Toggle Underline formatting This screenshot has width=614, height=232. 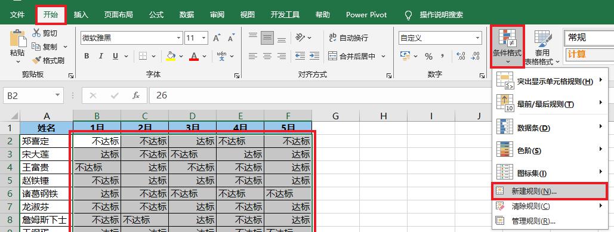tap(115, 56)
